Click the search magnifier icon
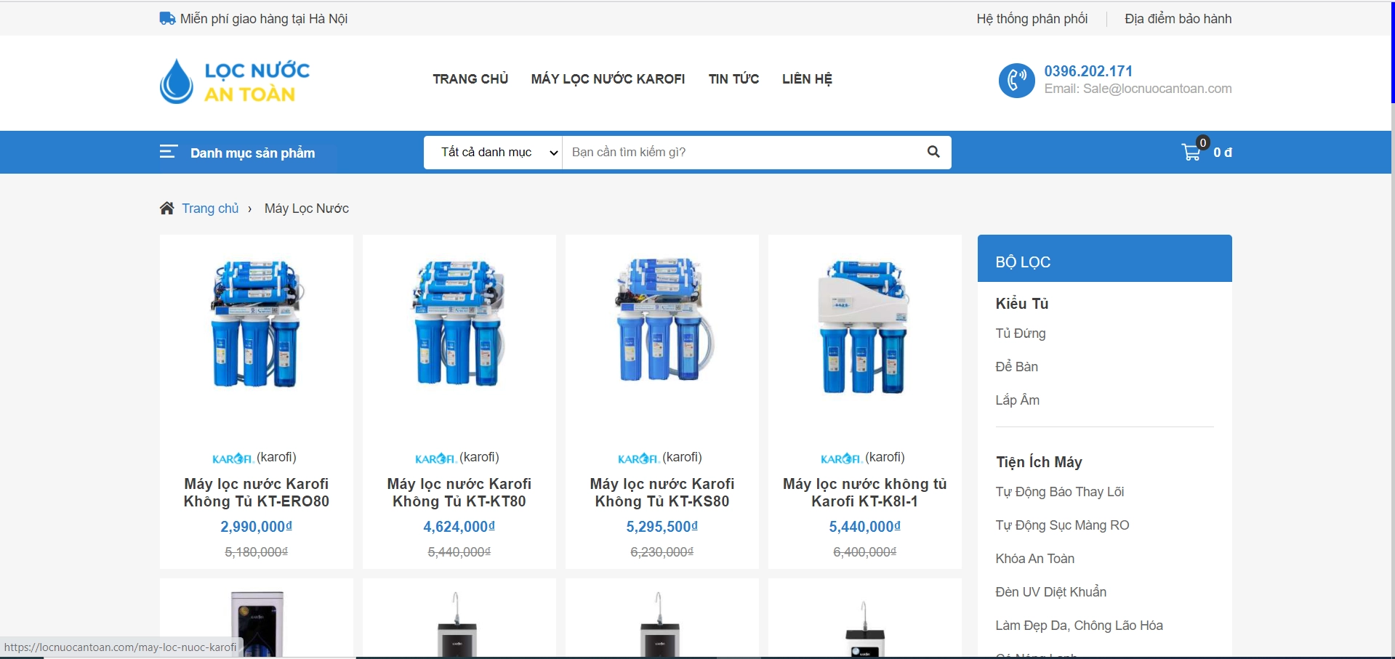Image resolution: width=1395 pixels, height=659 pixels. tap(933, 152)
